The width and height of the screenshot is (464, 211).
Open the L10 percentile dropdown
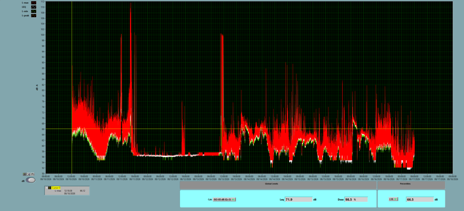coord(393,200)
